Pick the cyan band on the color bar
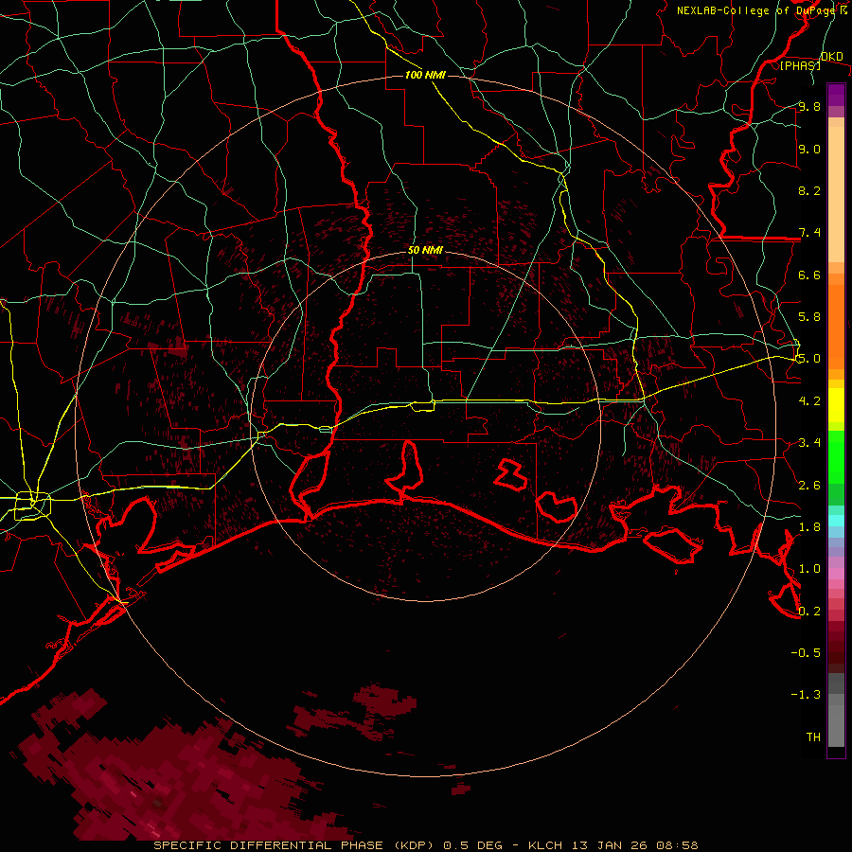 click(x=836, y=521)
